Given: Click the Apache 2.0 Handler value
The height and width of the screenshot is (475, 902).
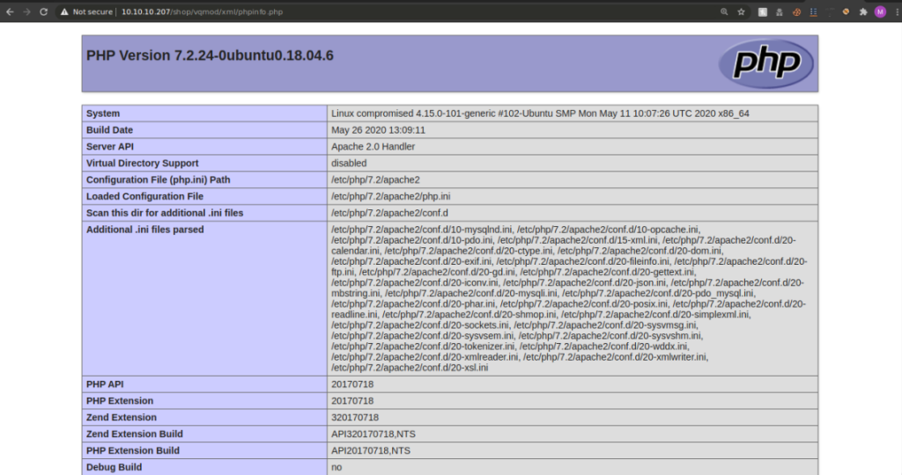Looking at the screenshot, I should tap(373, 147).
